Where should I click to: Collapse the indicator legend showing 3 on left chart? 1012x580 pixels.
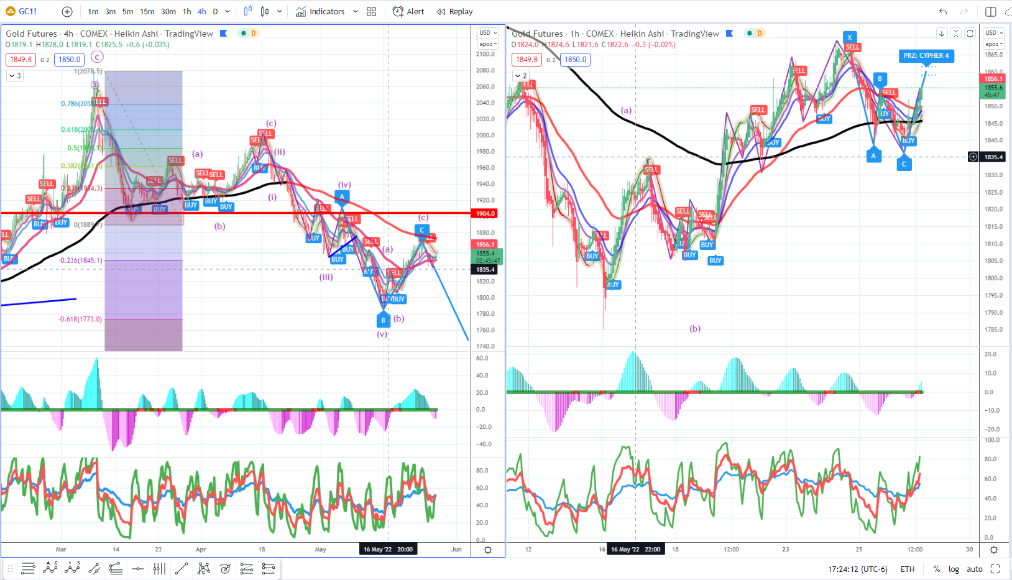15,76
